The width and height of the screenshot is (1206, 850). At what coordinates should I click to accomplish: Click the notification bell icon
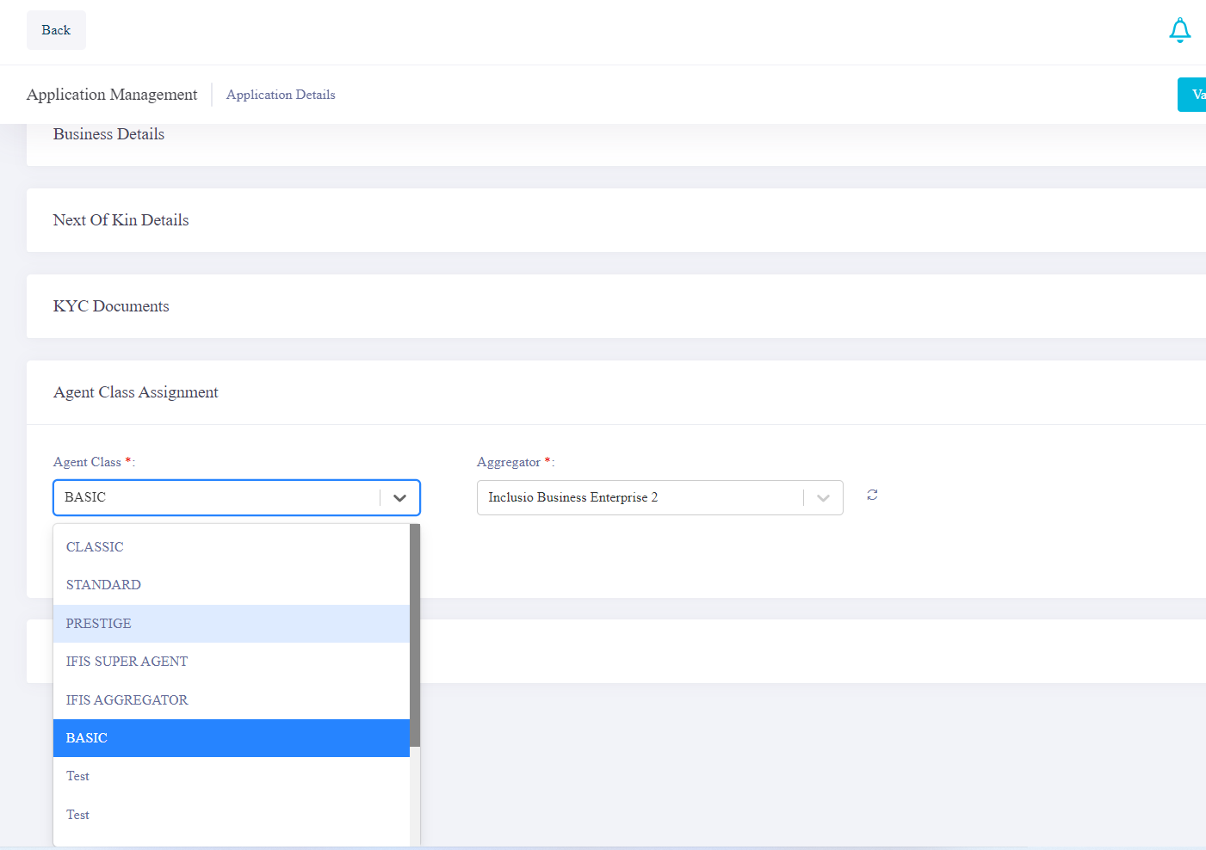[1179, 30]
